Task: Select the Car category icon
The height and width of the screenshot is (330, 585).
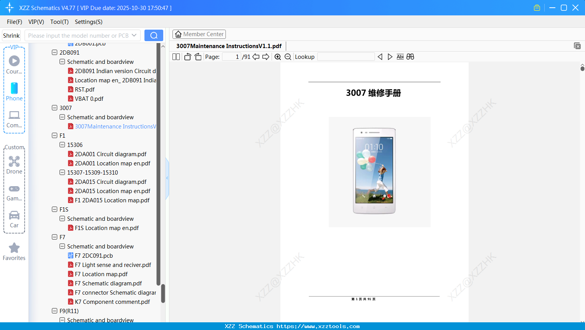Action: [14, 219]
